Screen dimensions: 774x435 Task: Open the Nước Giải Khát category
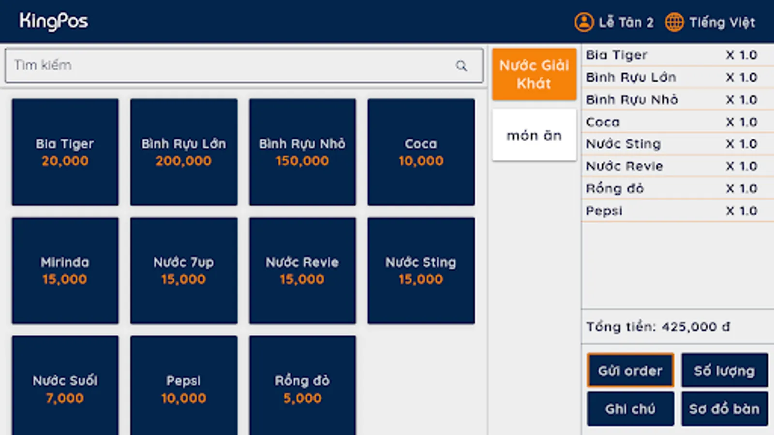pos(534,74)
